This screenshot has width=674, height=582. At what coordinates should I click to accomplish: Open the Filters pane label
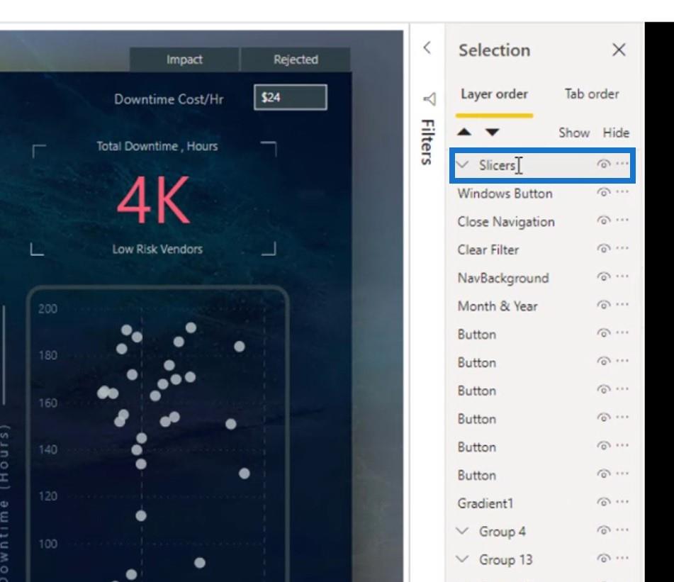(x=427, y=142)
